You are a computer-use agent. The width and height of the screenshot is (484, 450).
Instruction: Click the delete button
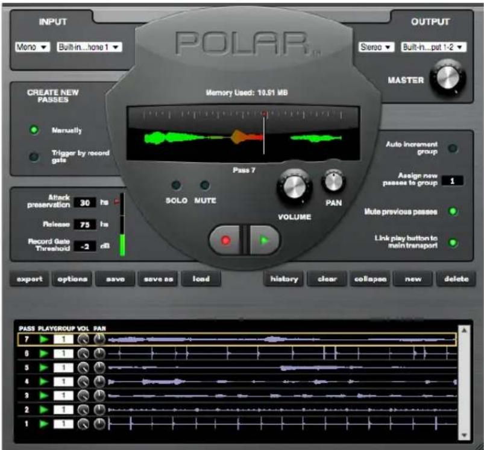point(456,279)
